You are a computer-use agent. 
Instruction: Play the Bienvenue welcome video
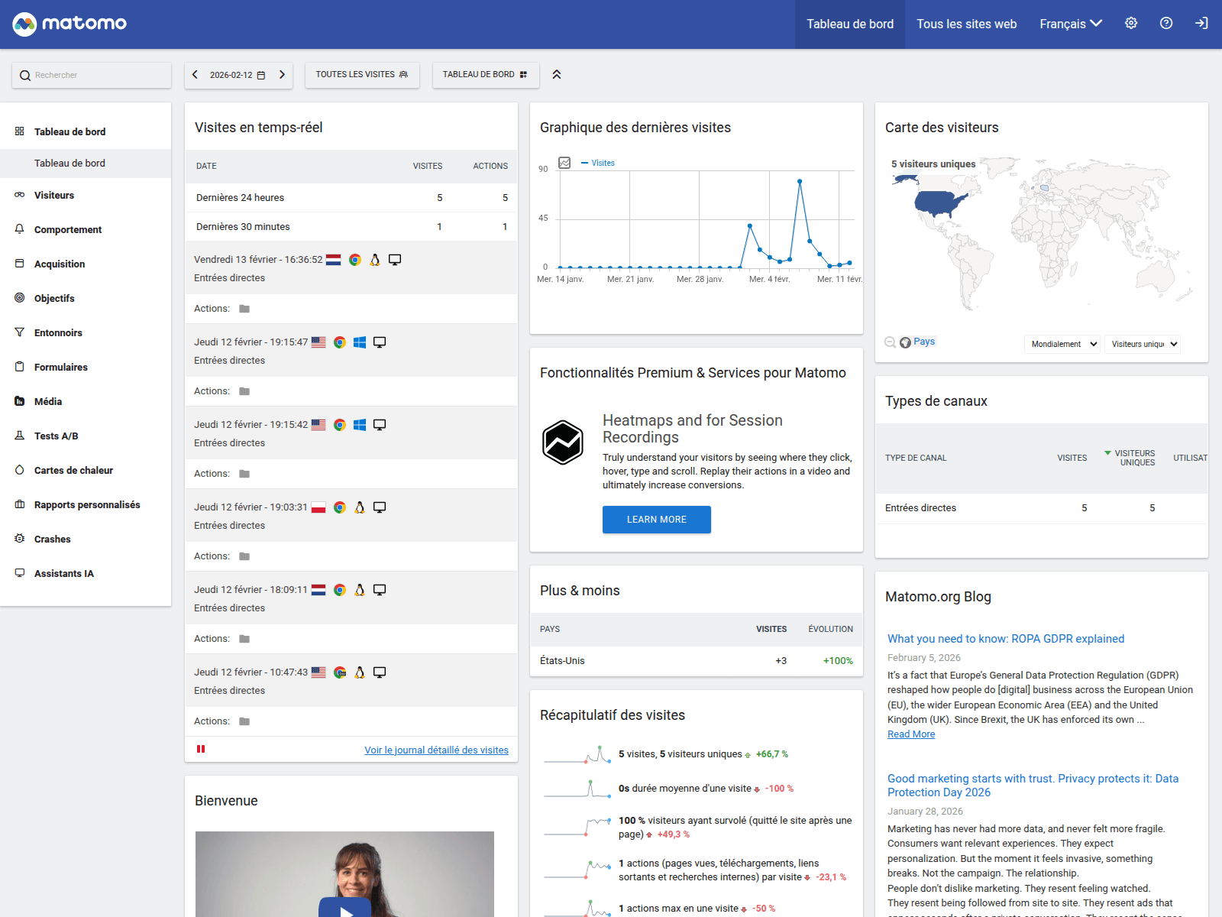(345, 908)
